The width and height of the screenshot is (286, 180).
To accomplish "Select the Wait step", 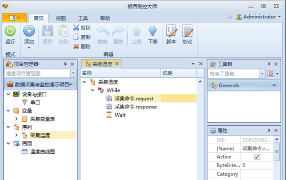I will (x=120, y=115).
